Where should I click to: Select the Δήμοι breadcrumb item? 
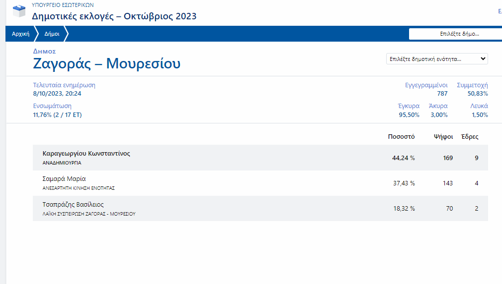(x=52, y=34)
